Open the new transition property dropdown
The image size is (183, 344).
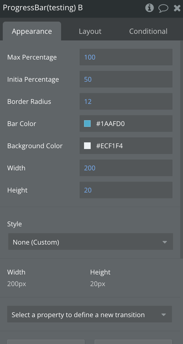[83, 315]
